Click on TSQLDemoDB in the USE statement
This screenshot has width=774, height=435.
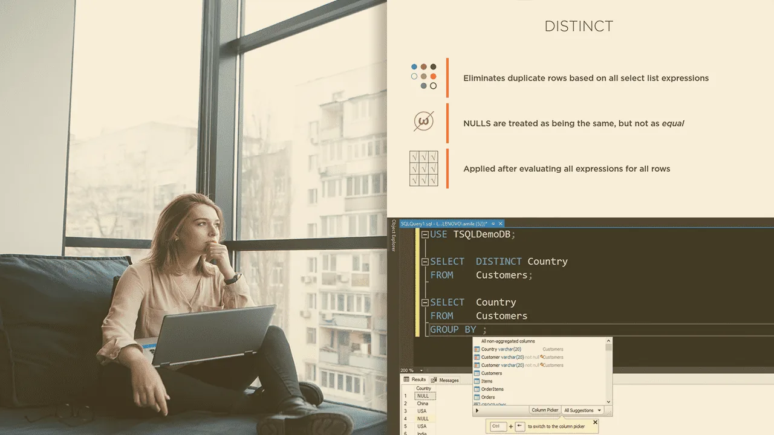(481, 234)
